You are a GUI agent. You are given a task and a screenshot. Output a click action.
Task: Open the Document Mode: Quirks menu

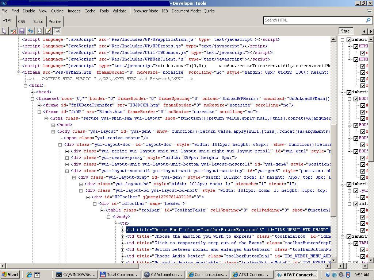tap(193, 11)
